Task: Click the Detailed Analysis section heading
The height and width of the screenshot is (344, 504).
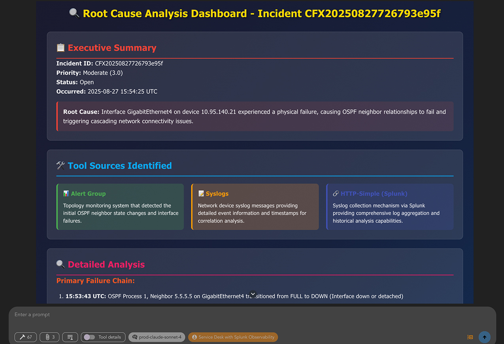Action: click(x=106, y=265)
